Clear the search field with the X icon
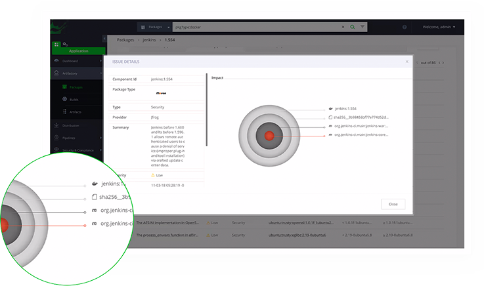484x286 pixels. (343, 27)
